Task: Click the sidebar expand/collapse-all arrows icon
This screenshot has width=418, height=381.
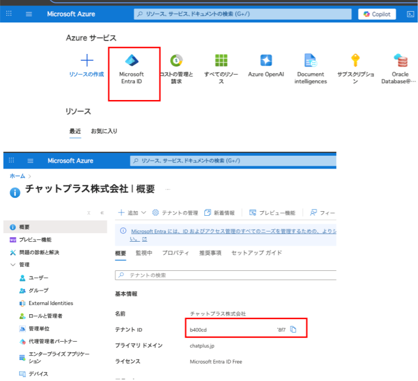Action: [89, 213]
